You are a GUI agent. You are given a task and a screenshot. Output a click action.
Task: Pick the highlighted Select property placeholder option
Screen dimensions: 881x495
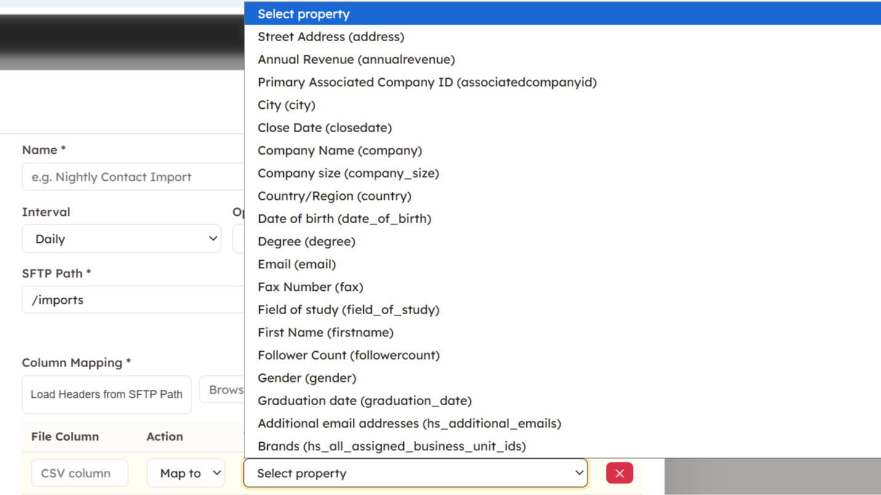[x=563, y=14]
